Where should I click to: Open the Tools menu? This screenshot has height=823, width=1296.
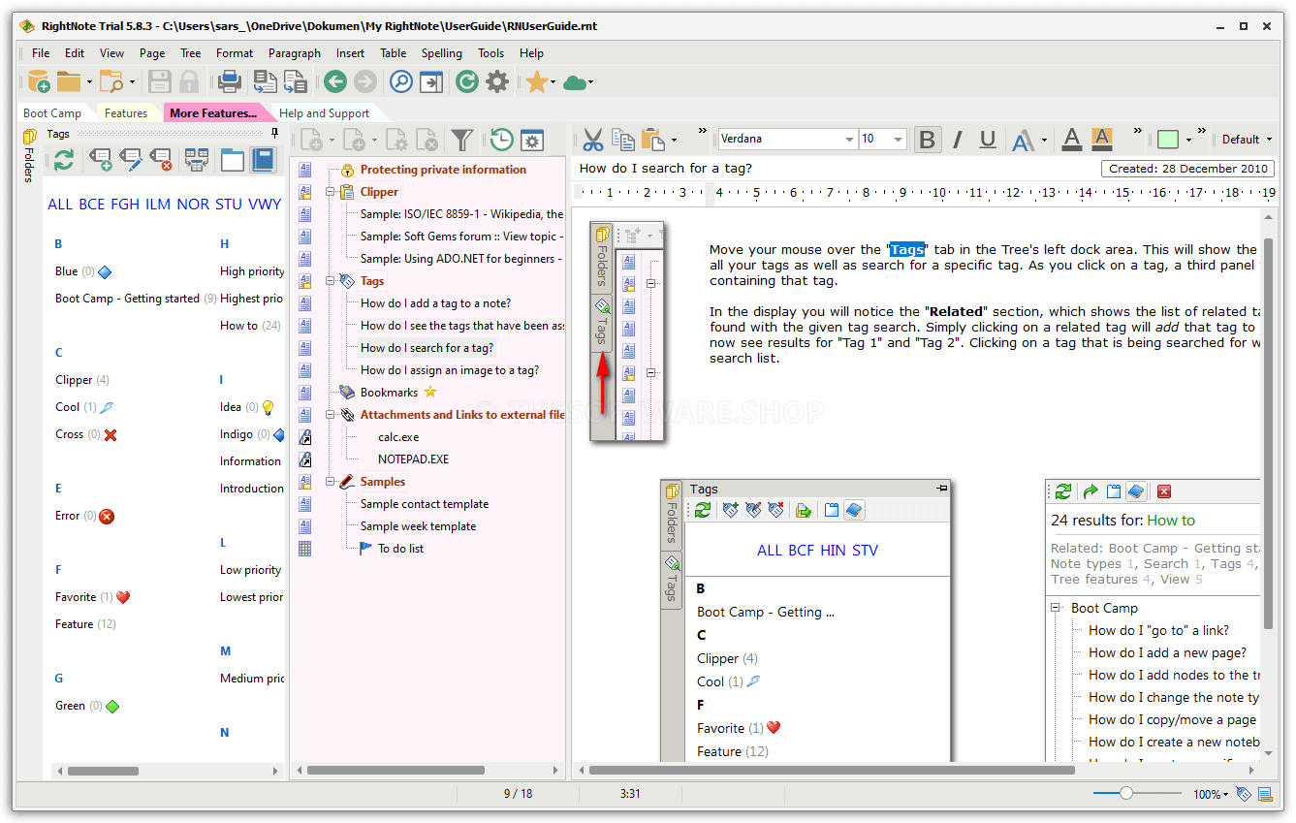pyautogui.click(x=491, y=53)
